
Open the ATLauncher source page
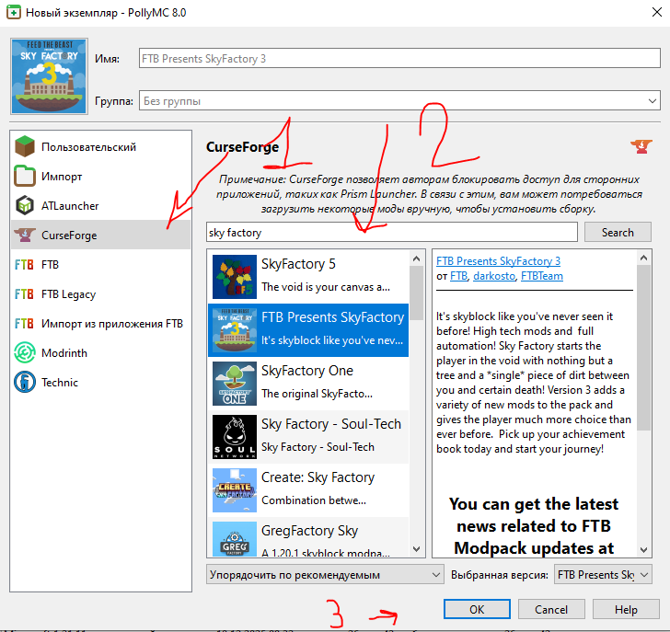tap(100, 205)
